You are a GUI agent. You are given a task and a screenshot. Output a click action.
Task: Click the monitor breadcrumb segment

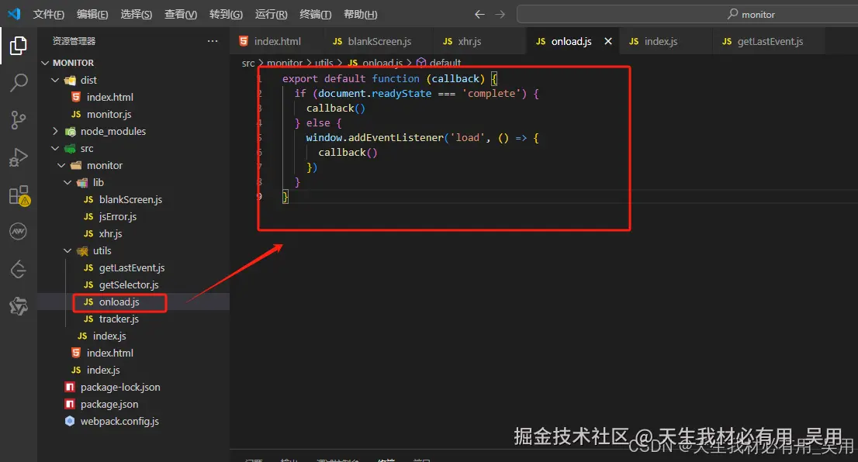click(x=285, y=63)
